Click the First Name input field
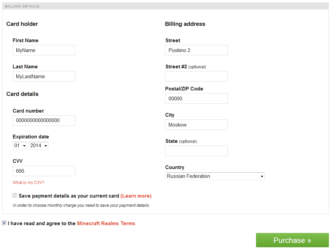Viewport: 335px width, 251px height. pyautogui.click(x=44, y=50)
